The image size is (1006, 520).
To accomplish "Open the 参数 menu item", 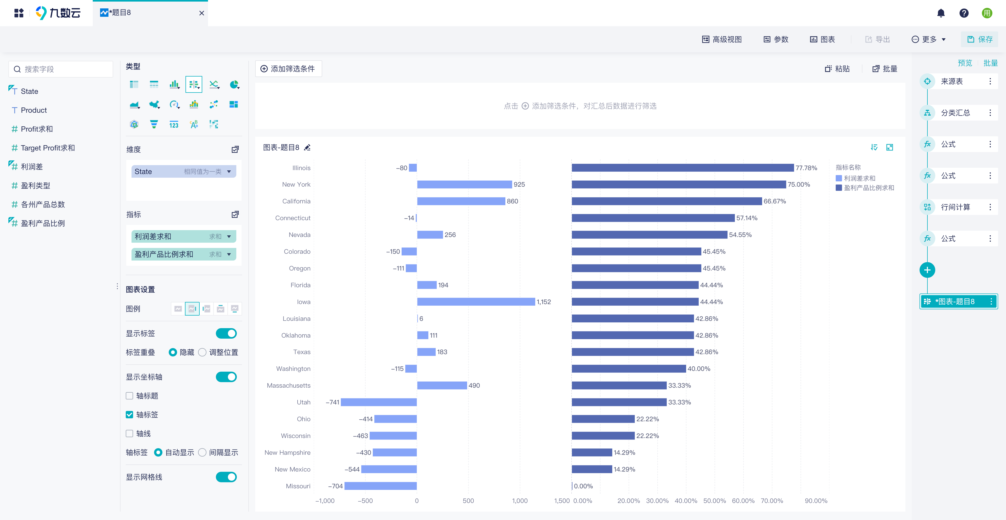I will coord(775,40).
